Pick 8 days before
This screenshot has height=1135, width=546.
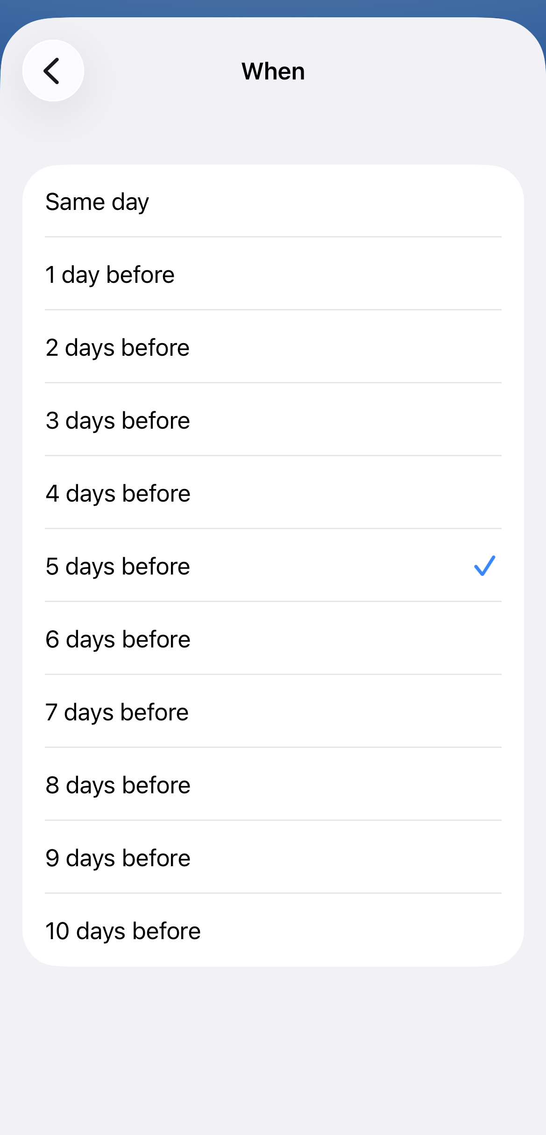[273, 785]
